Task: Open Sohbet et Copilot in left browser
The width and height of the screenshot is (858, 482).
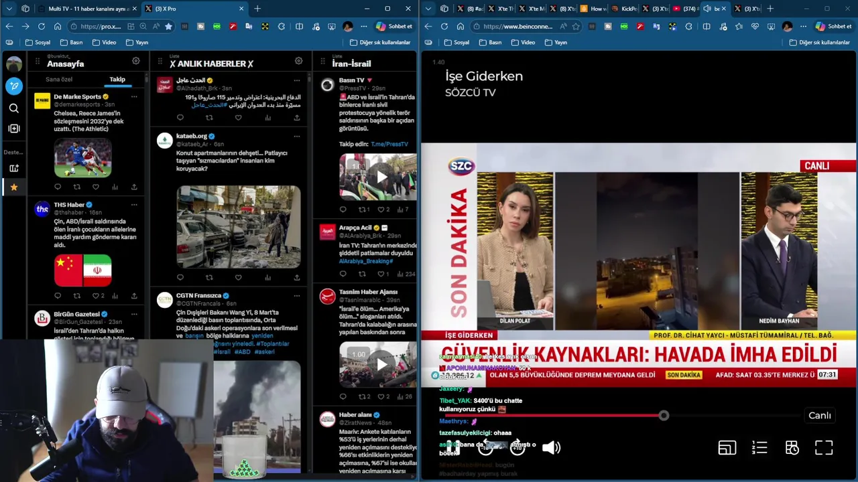Action: click(x=394, y=26)
